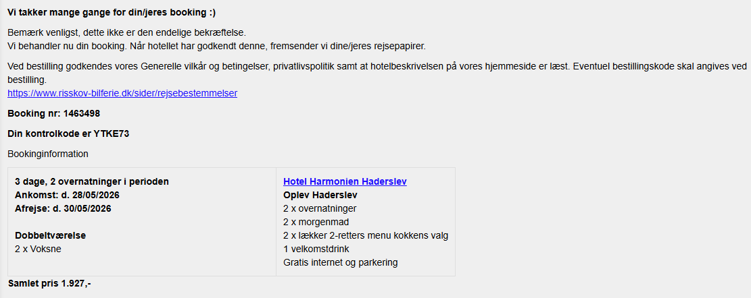
Task: Click the '2 x morgenmad' package item
Action: tap(316, 222)
